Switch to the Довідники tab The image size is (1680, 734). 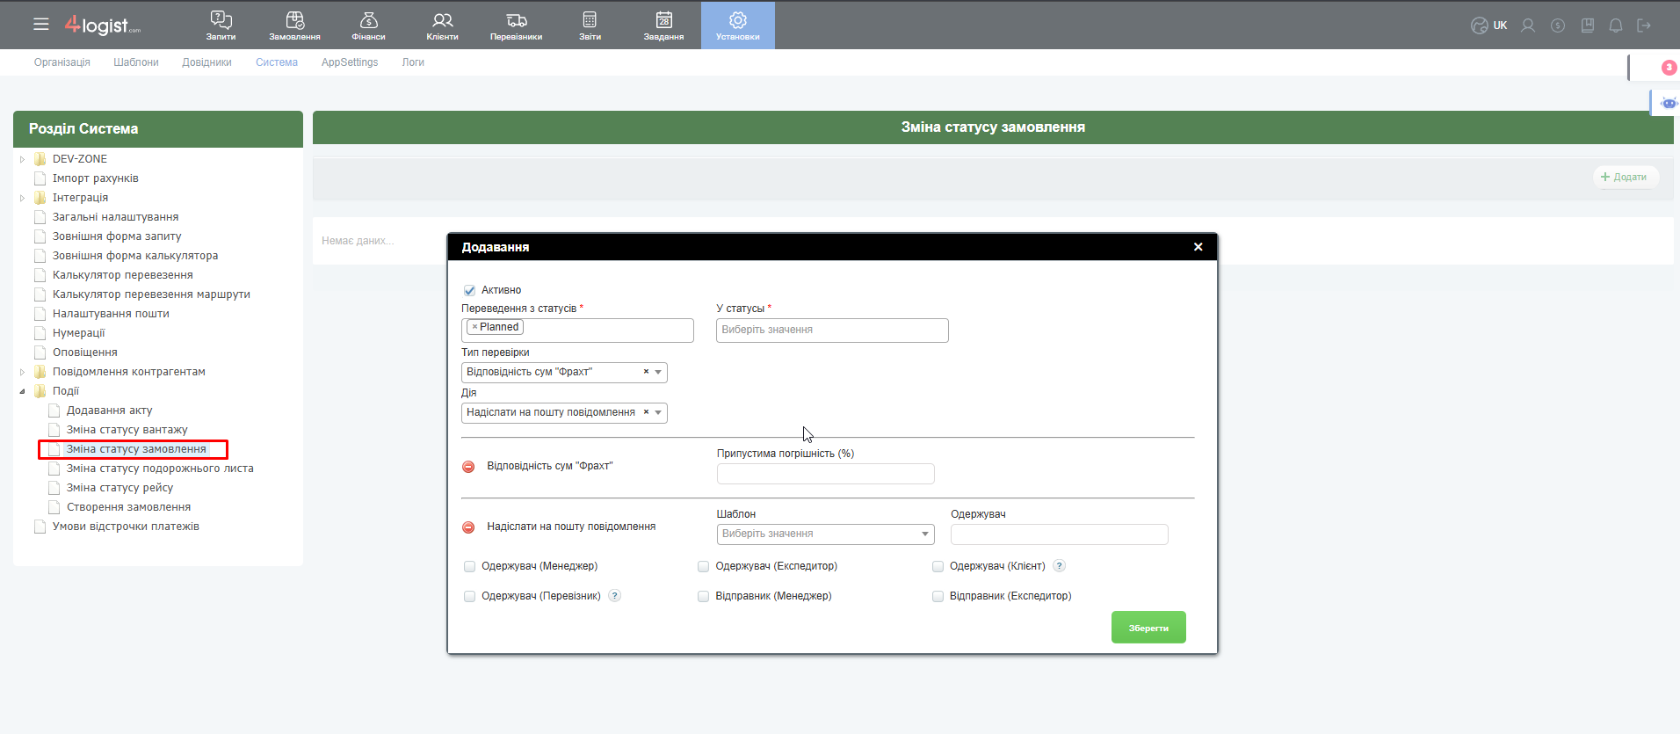coord(206,62)
